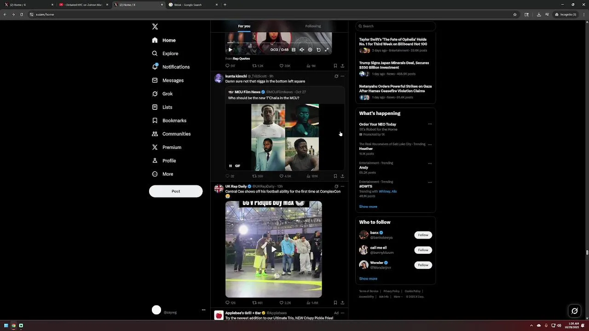Open Messages in the sidebar
Screen dimensions: 589x331
(168, 80)
